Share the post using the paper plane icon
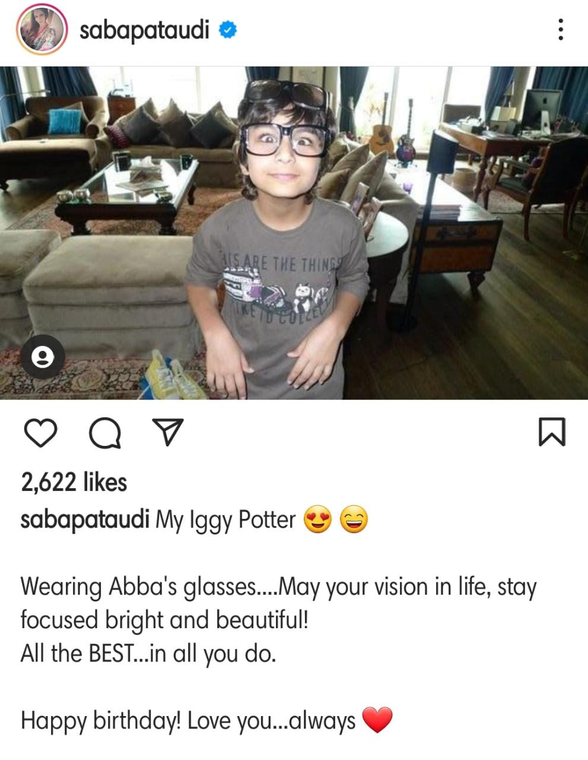 tap(169, 432)
